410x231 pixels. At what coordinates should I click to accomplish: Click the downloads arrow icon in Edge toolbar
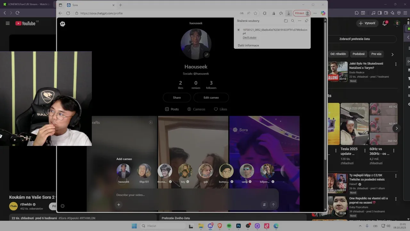[x=289, y=13]
